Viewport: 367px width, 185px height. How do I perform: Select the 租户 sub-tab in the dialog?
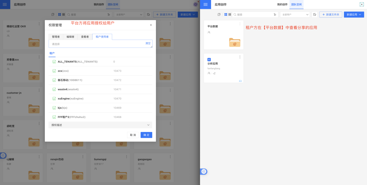click(52, 53)
